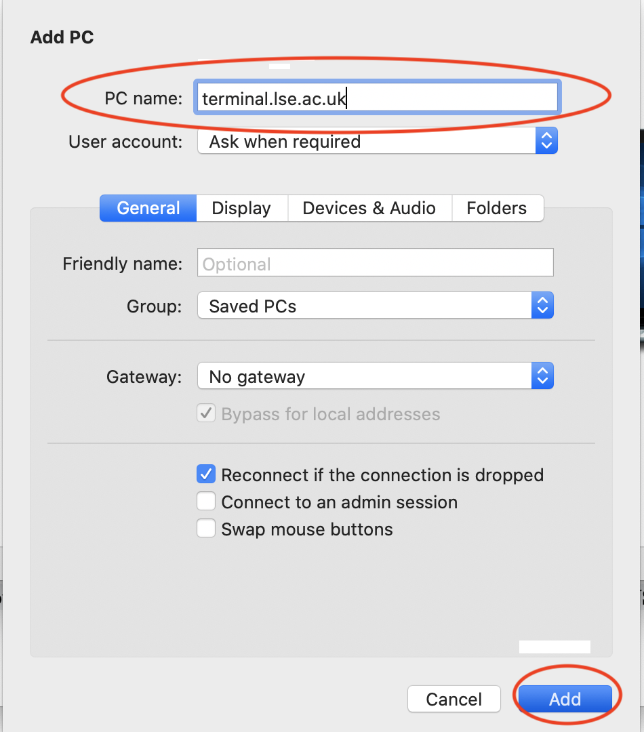644x732 pixels.
Task: Enable Connect to an admin session
Action: pos(206,502)
